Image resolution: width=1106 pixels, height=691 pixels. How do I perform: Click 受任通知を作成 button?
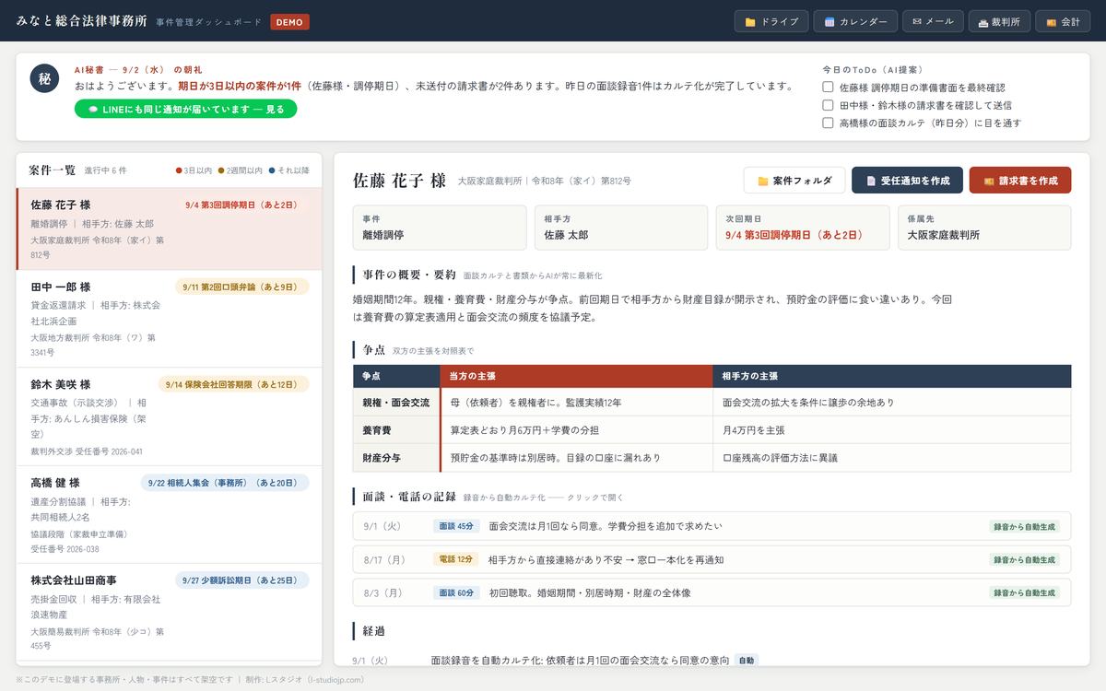tap(907, 181)
